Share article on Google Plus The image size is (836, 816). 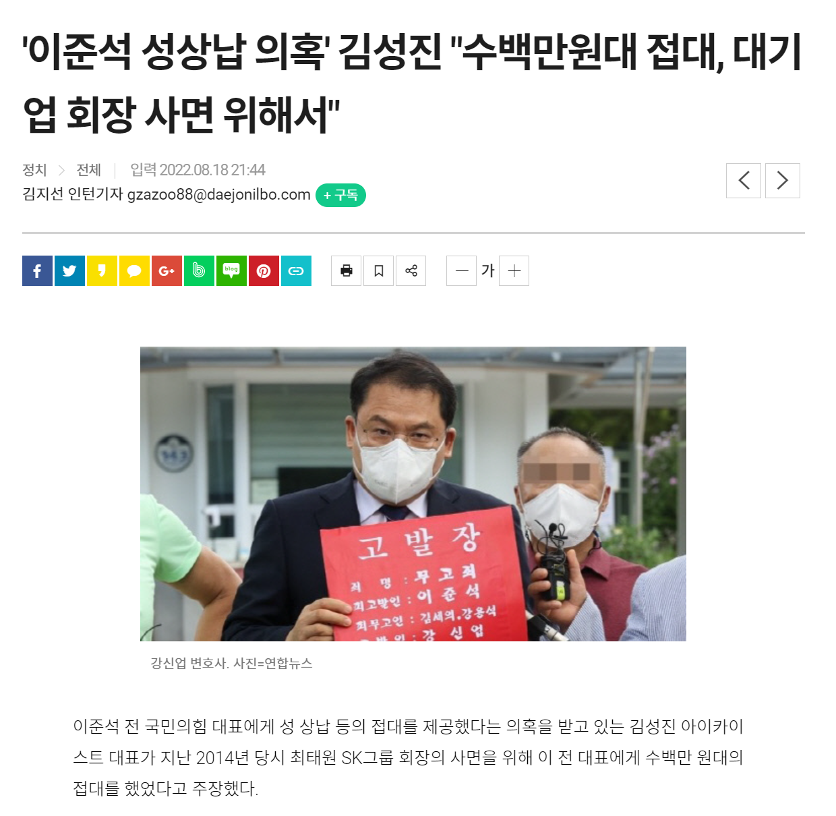(x=167, y=271)
